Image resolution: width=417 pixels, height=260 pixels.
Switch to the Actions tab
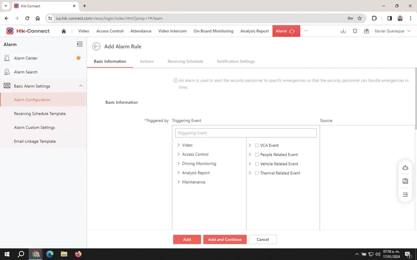coord(147,61)
